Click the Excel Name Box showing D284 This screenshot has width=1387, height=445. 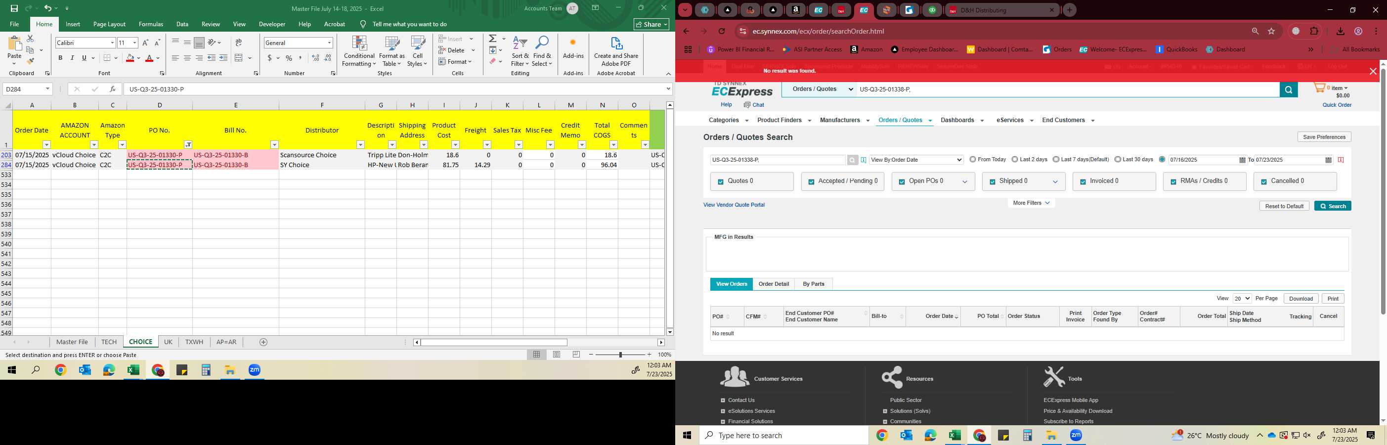click(x=27, y=89)
